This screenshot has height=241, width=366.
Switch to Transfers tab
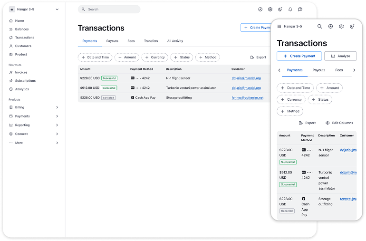click(151, 41)
